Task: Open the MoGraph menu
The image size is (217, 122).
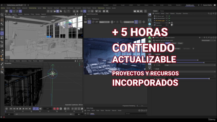Action: tap(56, 8)
